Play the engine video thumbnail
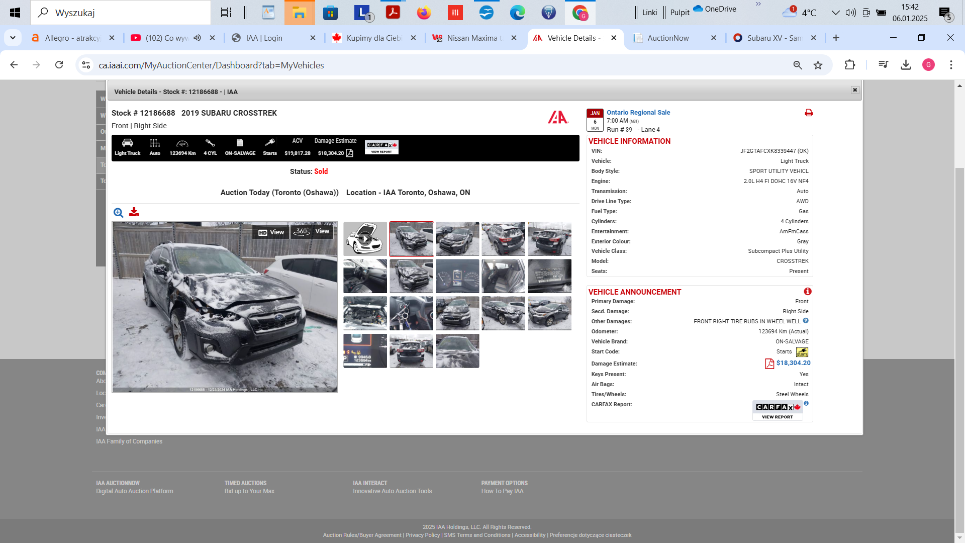The height and width of the screenshot is (543, 965). (x=365, y=239)
